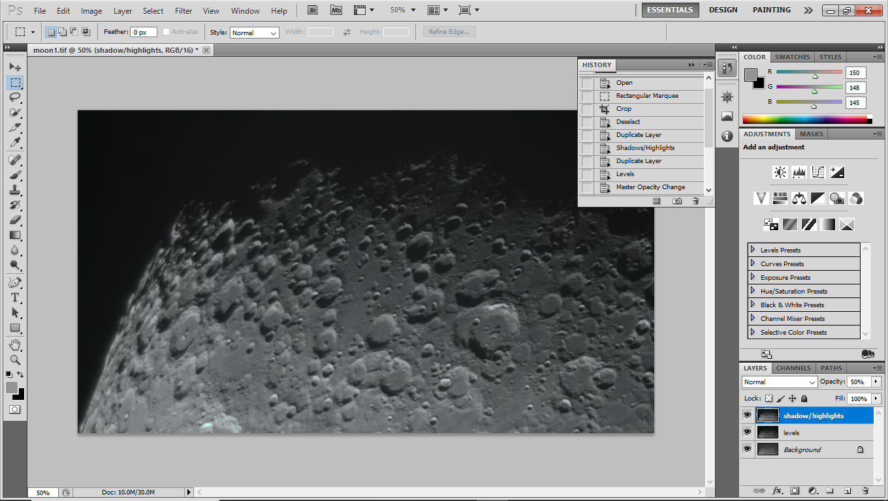Add a Brightness/Contrast adjustment
Screen dimensions: 888x501
click(780, 172)
